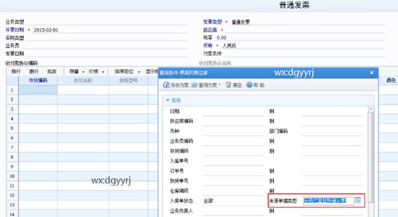
Task: Click 删行 delete row in toolbar
Action: pyautogui.click(x=34, y=71)
